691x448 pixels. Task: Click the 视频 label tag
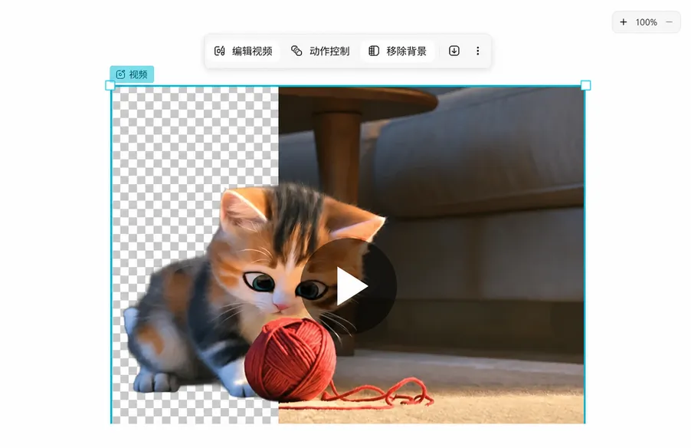pos(132,74)
